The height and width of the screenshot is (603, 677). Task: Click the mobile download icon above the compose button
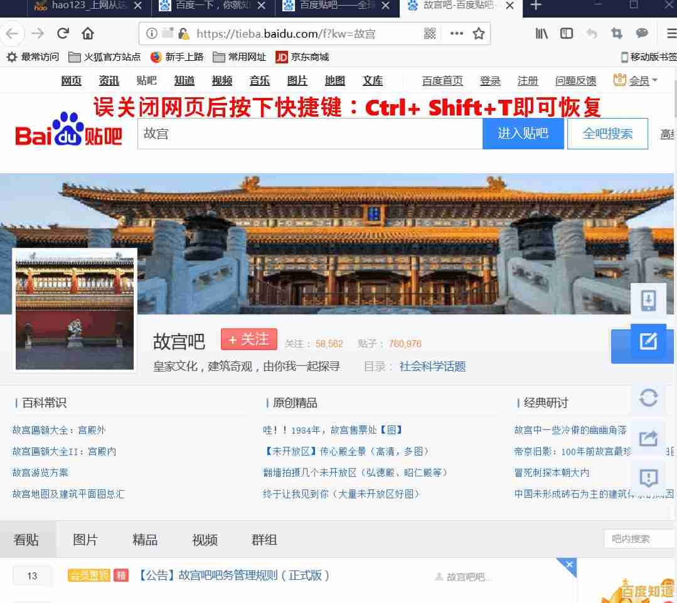pos(648,299)
